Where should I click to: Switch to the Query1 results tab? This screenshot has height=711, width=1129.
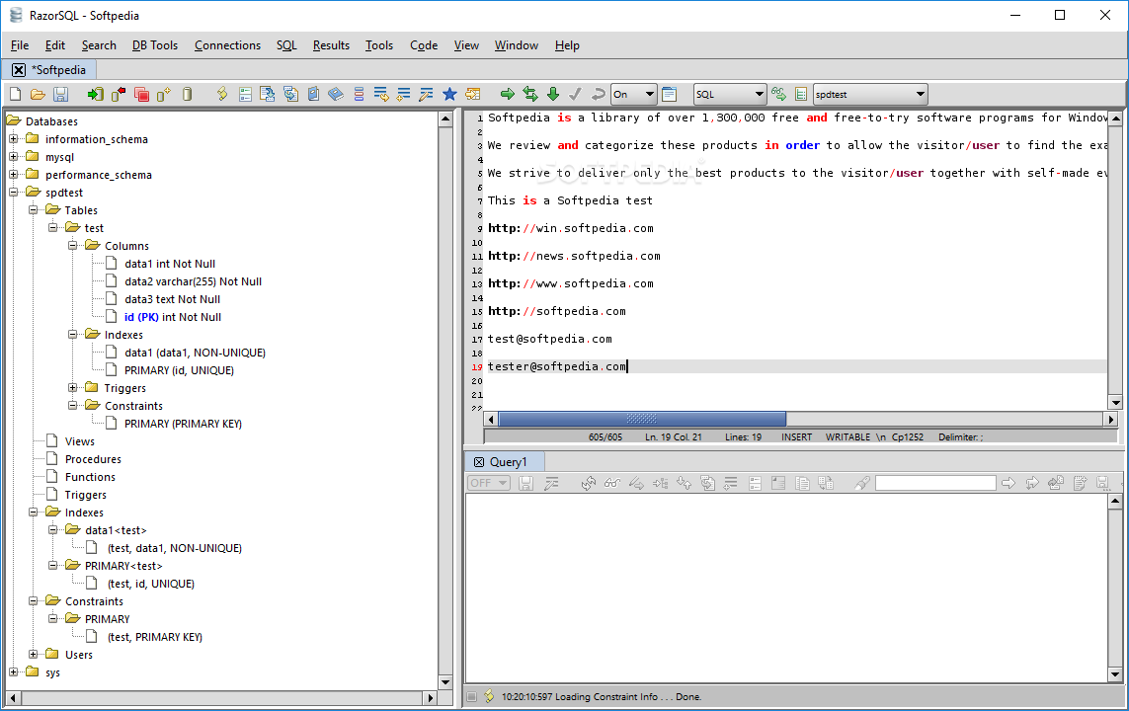pyautogui.click(x=509, y=462)
